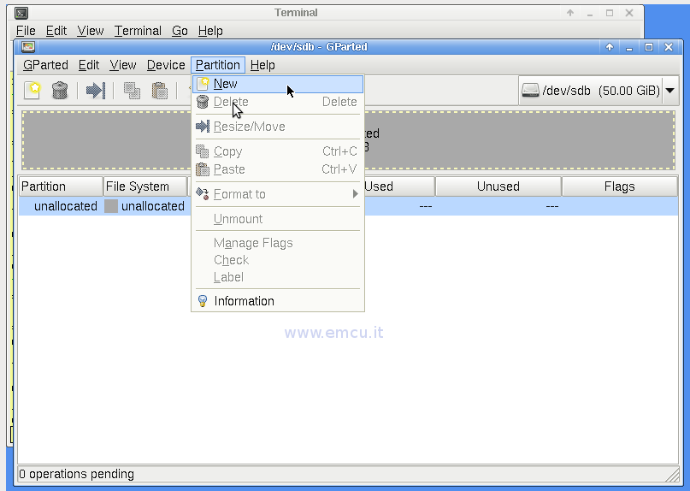Click the Partition column header
The width and height of the screenshot is (690, 491).
(x=61, y=186)
